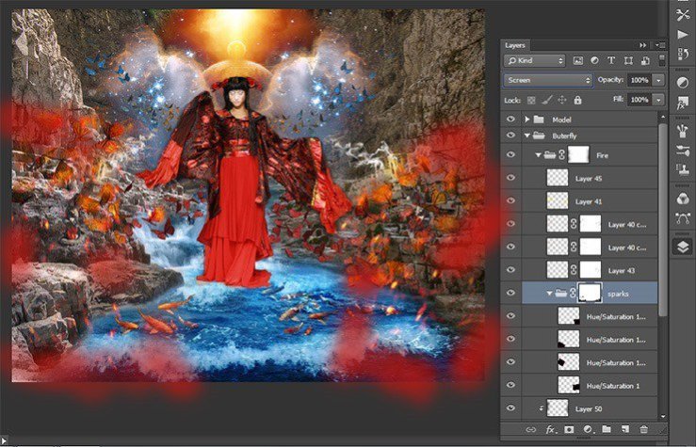Image resolution: width=696 pixels, height=447 pixels.
Task: Open the Screen blend mode dropdown
Action: (548, 80)
